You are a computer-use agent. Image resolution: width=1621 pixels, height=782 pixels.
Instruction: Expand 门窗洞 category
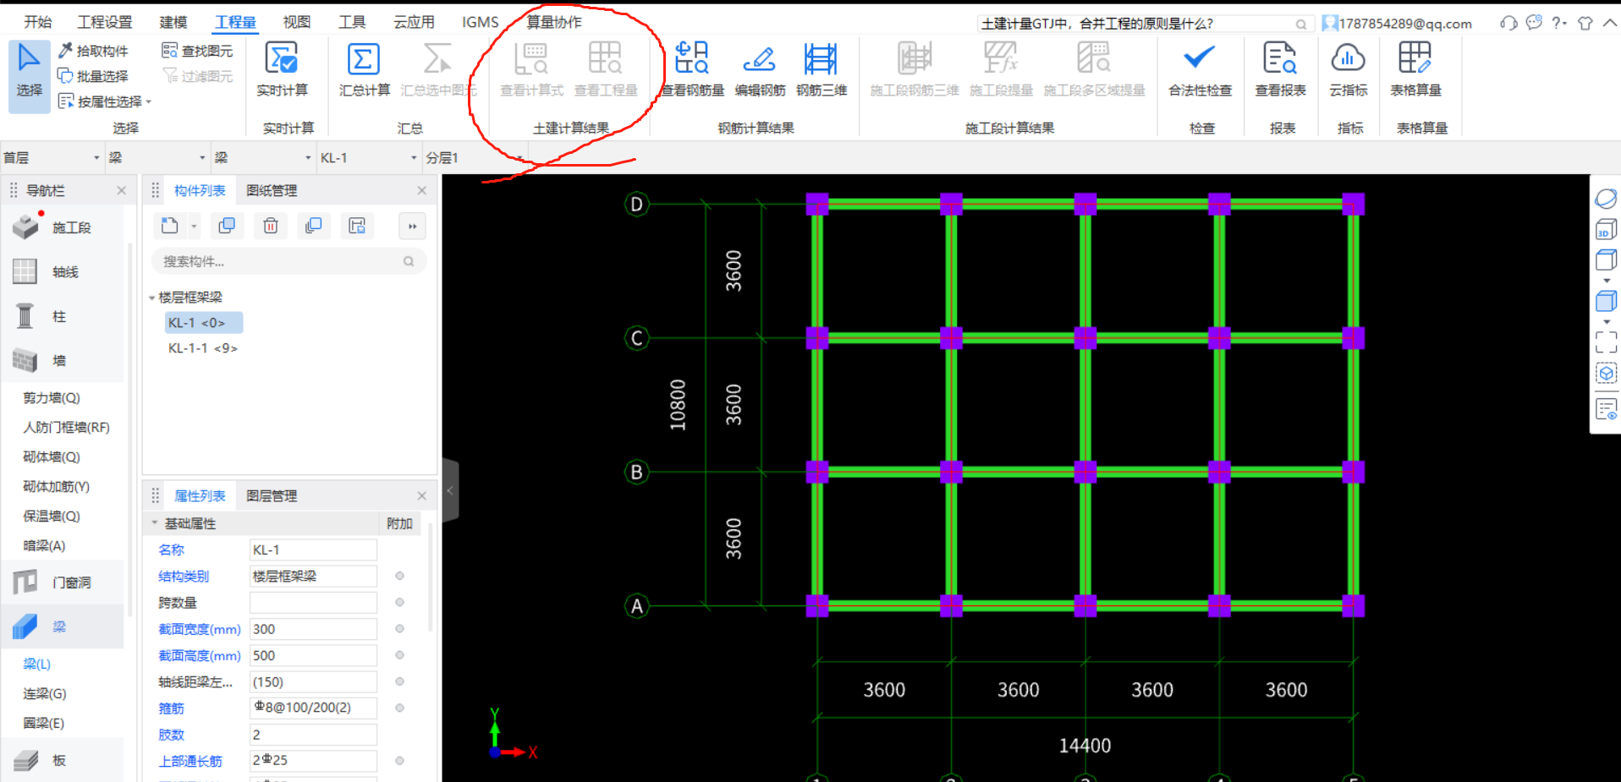(x=63, y=582)
